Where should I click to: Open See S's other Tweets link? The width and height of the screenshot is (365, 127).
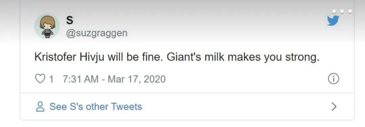pos(96,107)
